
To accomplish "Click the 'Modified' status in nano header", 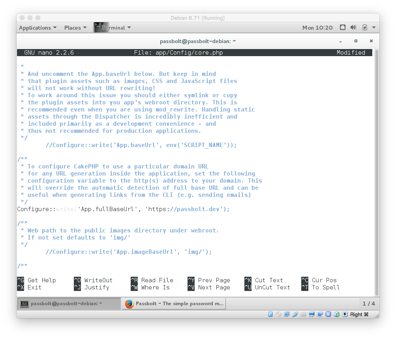I will pos(351,52).
